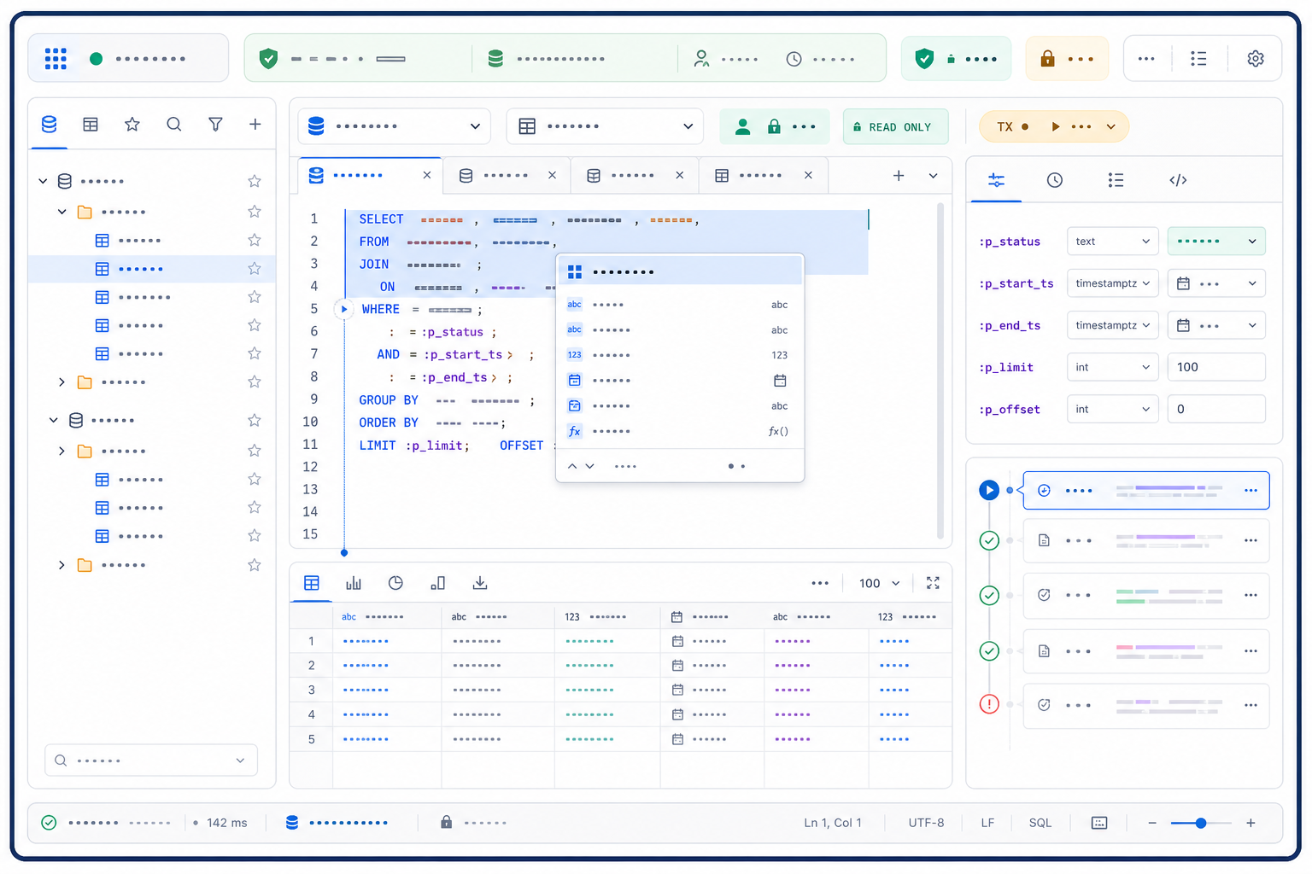
Task: Switch to the parameters sliders tab
Action: pyautogui.click(x=996, y=180)
